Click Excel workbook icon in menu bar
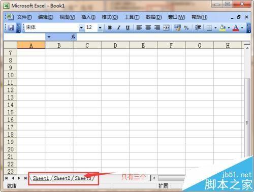The image size is (254, 192). [x=10, y=17]
